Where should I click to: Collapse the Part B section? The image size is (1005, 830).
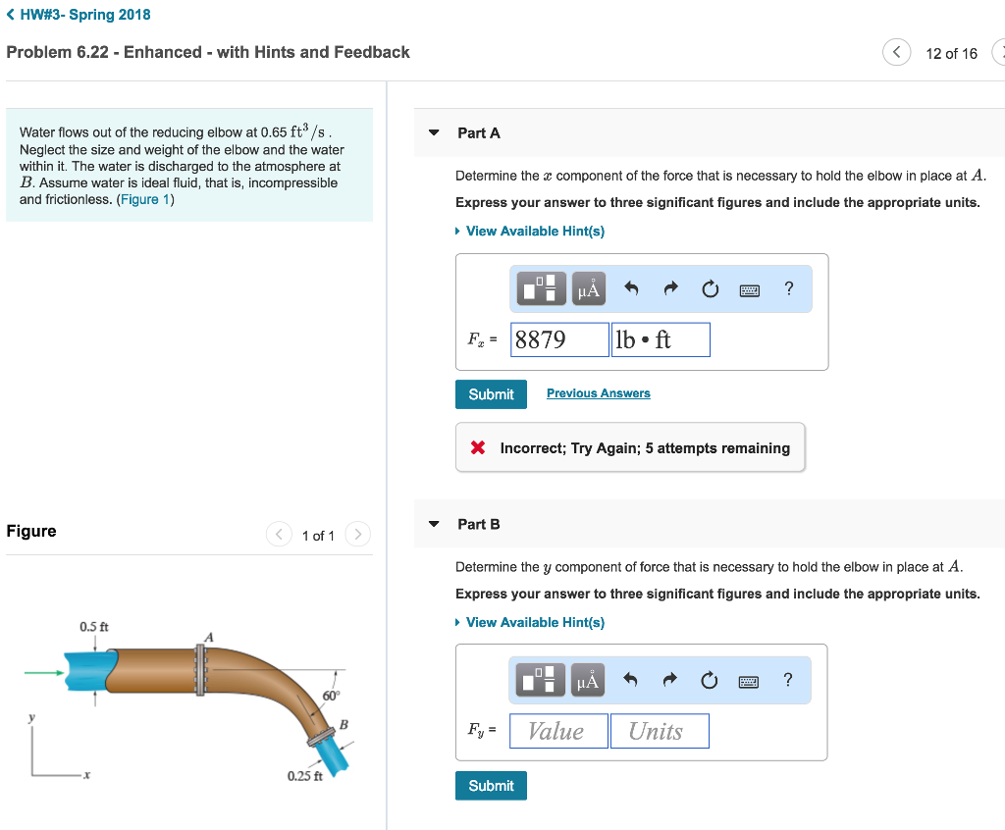pyautogui.click(x=435, y=524)
